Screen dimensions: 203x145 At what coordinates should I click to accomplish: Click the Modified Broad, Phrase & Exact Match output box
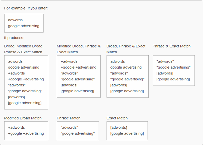click(79, 76)
